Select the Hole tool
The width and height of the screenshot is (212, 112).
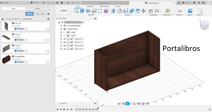(94, 11)
